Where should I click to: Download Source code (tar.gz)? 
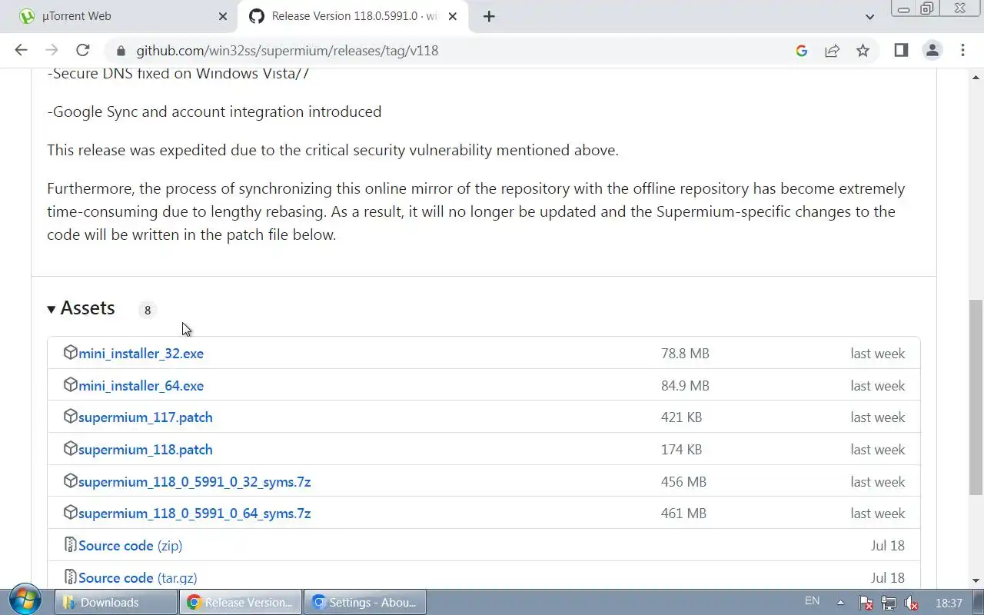click(138, 578)
